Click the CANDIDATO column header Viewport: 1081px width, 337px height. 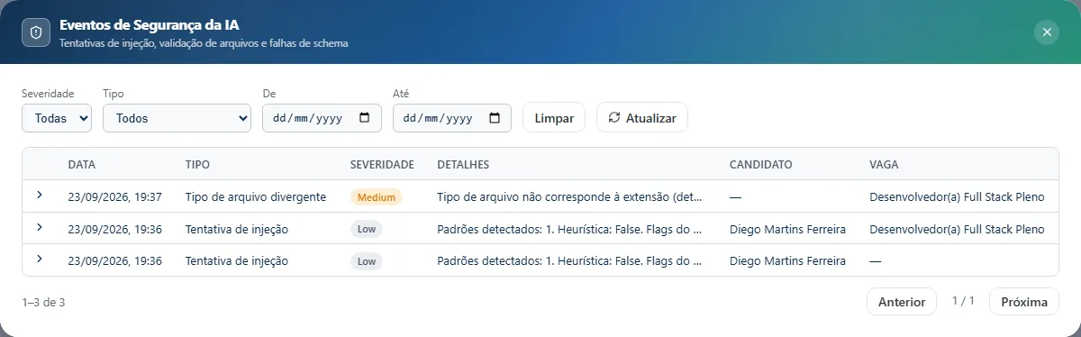pyautogui.click(x=760, y=165)
